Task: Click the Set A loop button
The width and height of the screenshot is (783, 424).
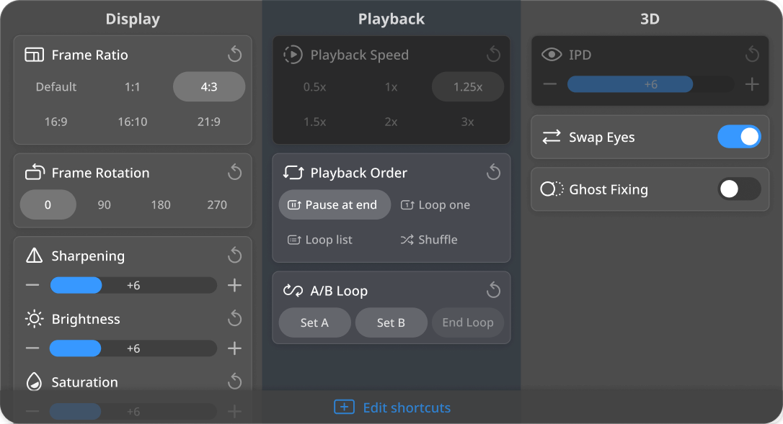Action: click(314, 322)
